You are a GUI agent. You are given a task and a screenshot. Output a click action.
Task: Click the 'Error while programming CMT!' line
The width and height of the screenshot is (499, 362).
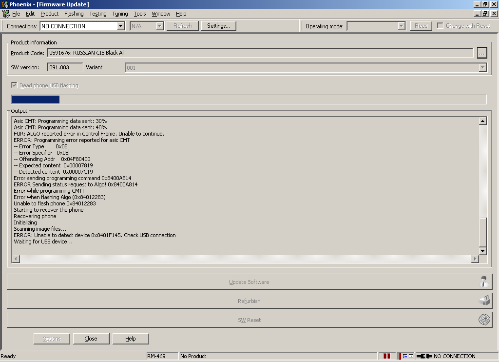pos(49,191)
